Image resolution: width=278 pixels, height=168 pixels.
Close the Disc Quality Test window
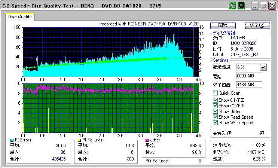tap(271, 6)
